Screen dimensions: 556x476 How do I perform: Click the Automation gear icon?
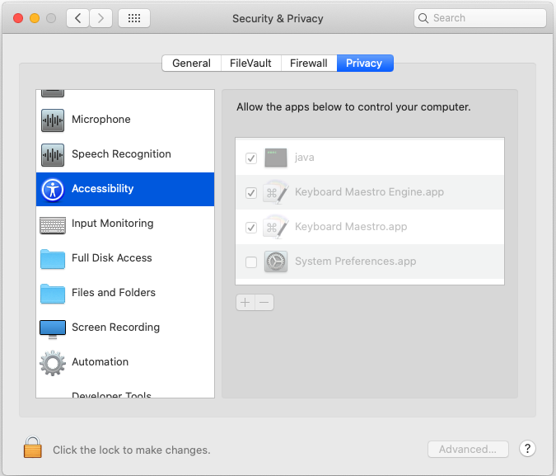[53, 362]
